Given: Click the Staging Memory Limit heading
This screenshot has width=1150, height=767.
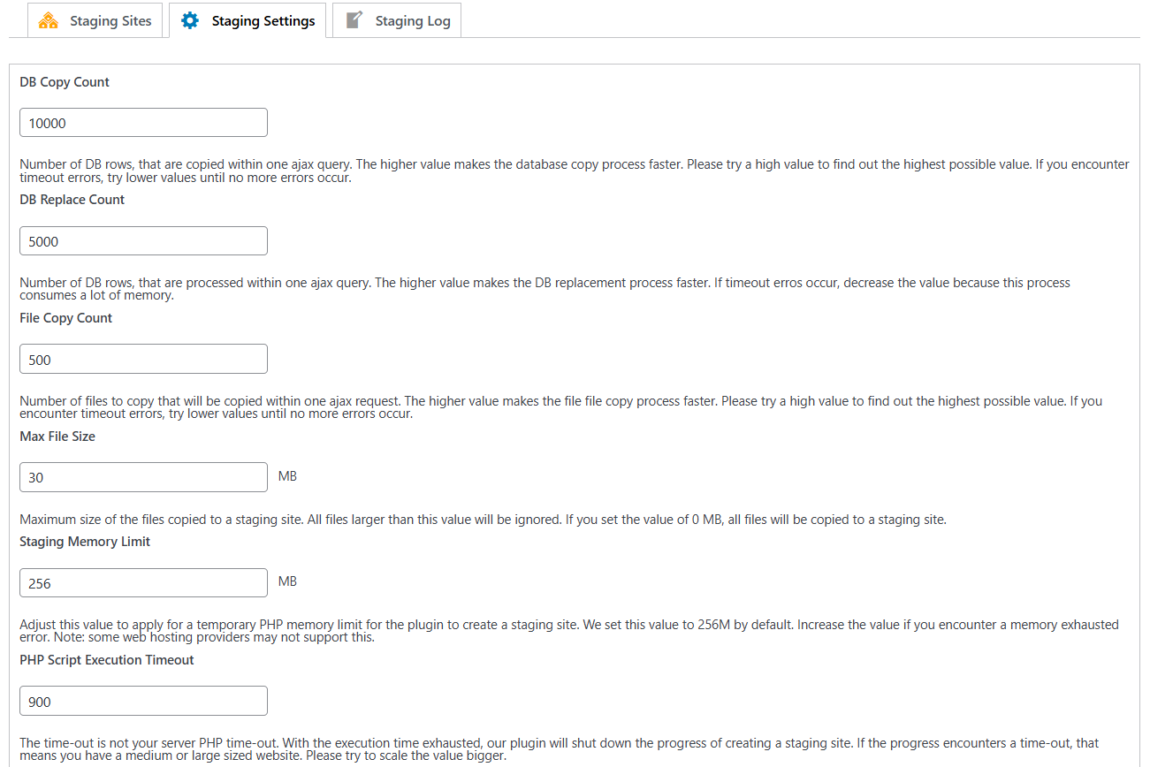Looking at the screenshot, I should [x=85, y=542].
